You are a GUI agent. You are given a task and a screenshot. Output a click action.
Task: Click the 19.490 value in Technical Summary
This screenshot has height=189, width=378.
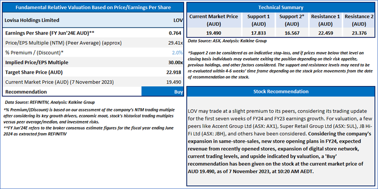tap(213, 33)
